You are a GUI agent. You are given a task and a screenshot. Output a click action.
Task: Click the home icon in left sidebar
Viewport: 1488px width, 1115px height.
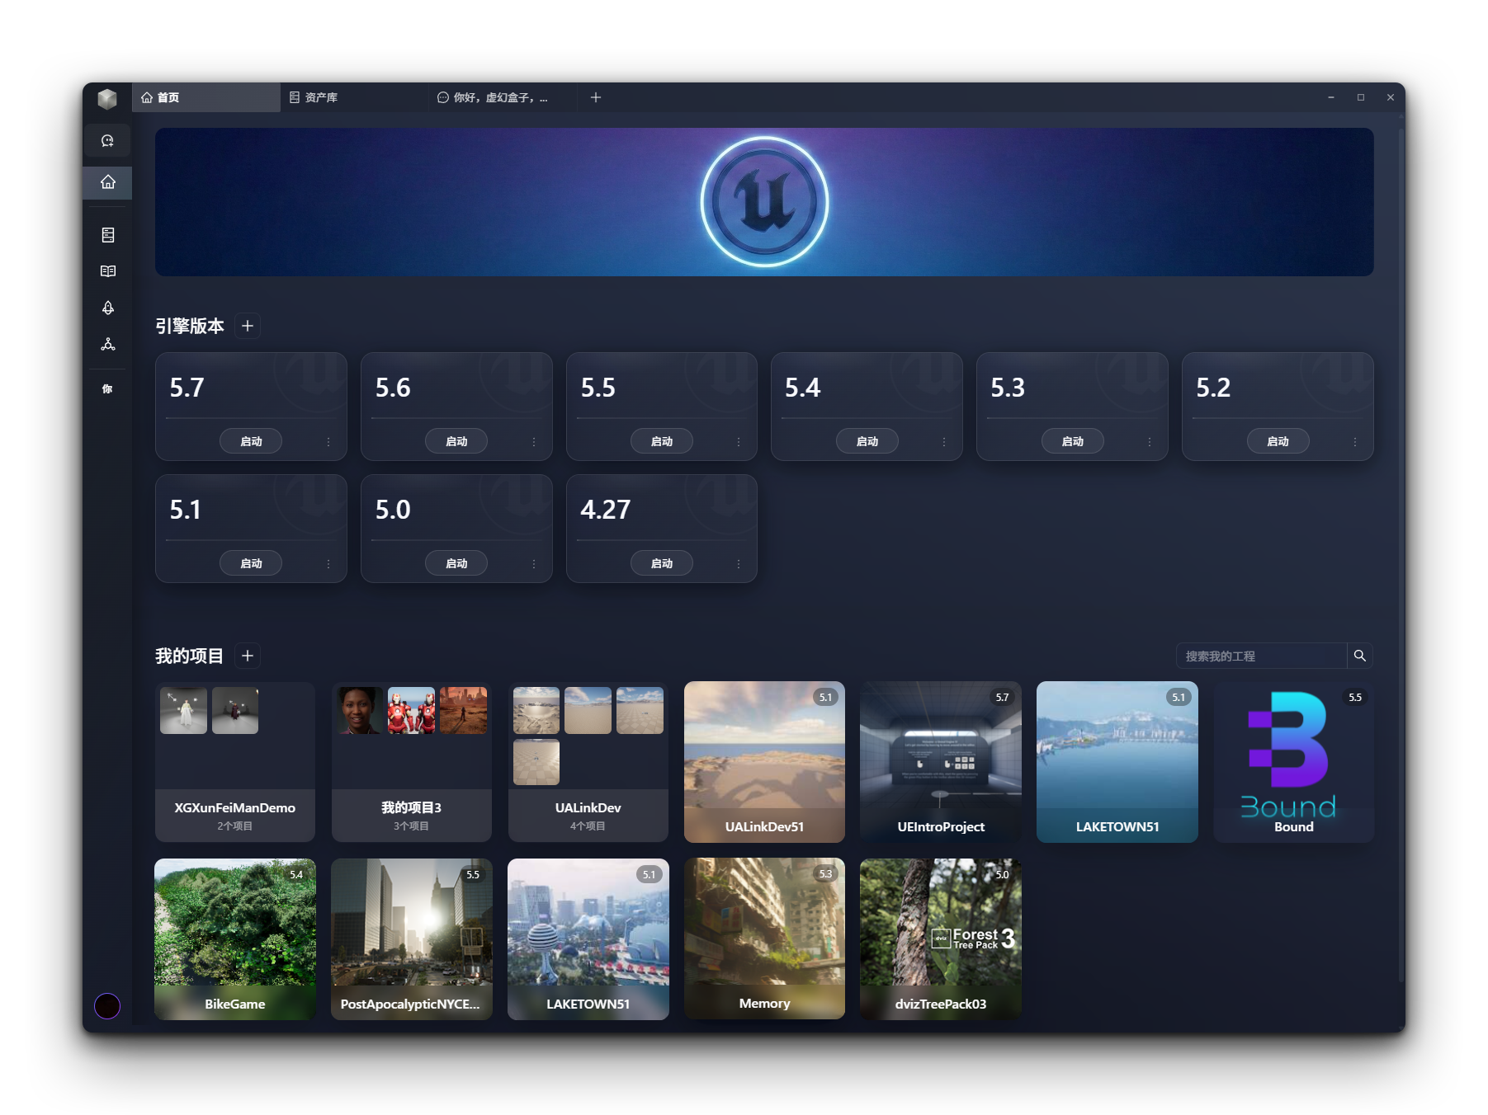coord(107,182)
